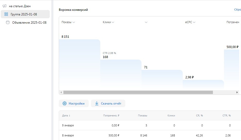Click the Воронка конверсий heading
The width and height of the screenshot is (241, 140).
click(73, 10)
